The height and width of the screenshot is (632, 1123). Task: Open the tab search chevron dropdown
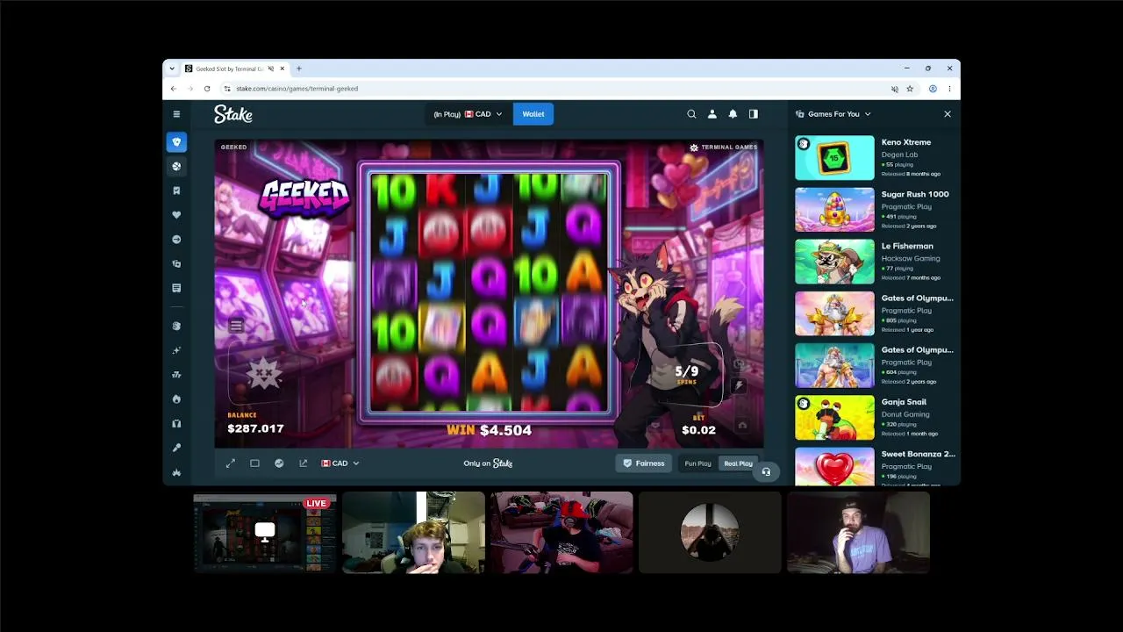[x=172, y=68]
